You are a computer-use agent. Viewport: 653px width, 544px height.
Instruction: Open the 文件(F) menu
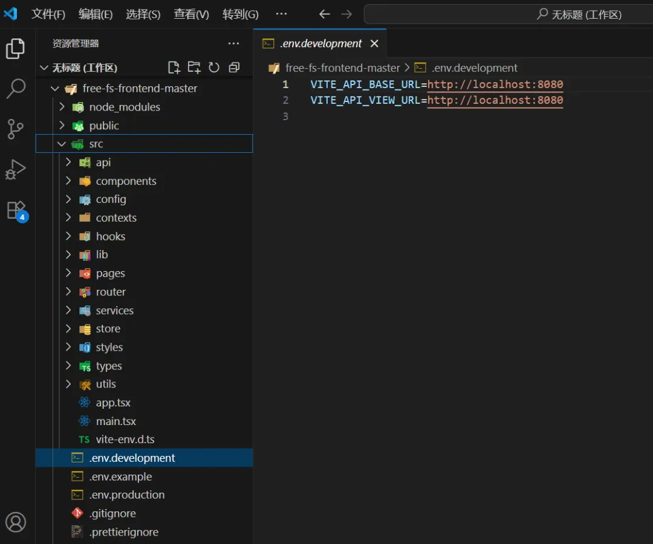click(48, 14)
